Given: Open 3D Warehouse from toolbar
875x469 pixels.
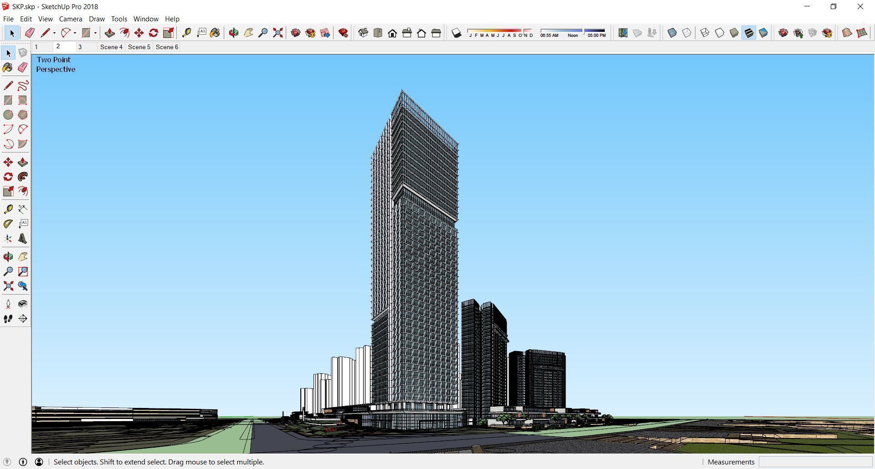Looking at the screenshot, I should point(296,33).
